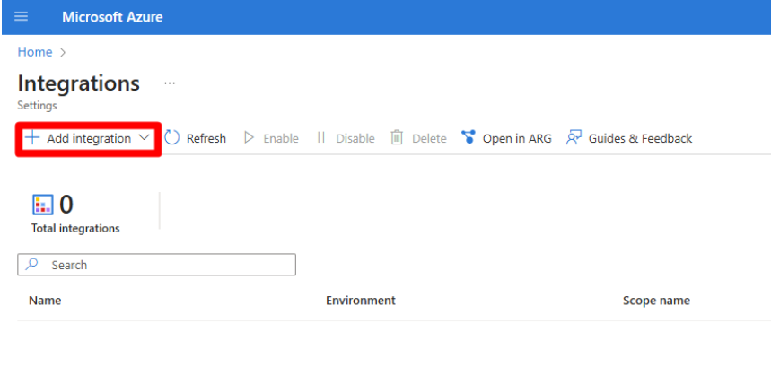Screen dimensions: 771x367
Task: Click the Disable pause icon
Action: [320, 138]
